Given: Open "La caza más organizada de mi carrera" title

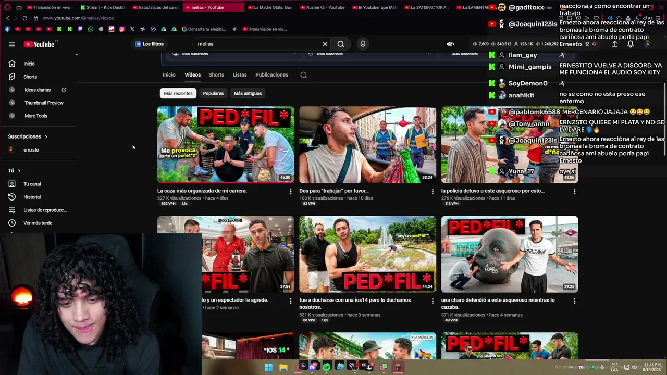Looking at the screenshot, I should pos(202,191).
